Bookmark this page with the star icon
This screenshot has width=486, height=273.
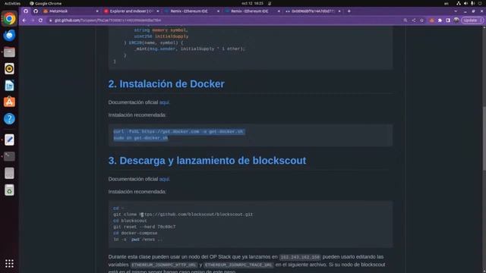422,20
